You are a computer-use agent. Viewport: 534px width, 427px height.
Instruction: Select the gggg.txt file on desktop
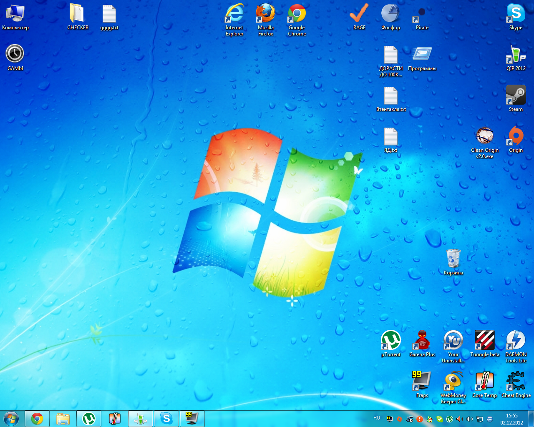[x=109, y=18]
